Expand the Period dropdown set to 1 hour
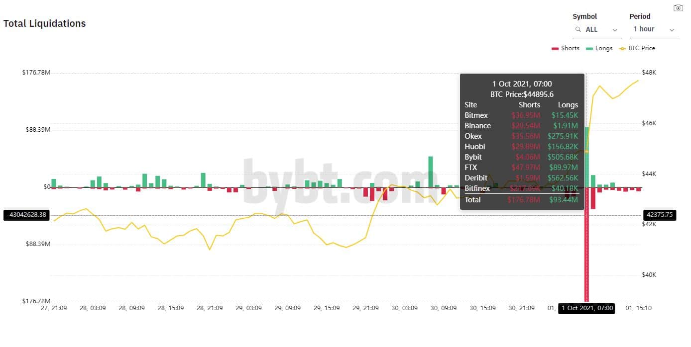The width and height of the screenshot is (691, 347). pos(654,29)
